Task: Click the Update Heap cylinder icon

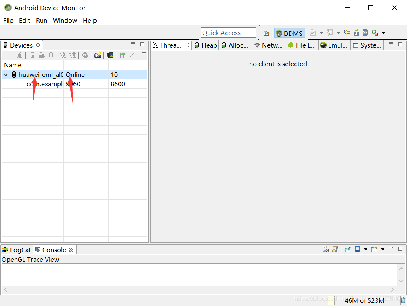Action: 32,55
